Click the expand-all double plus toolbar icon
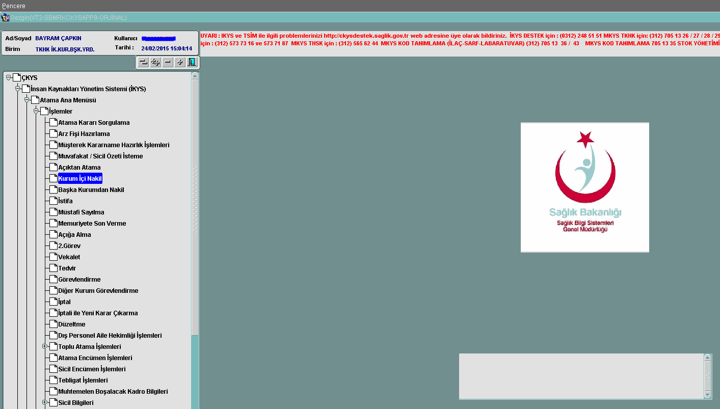 [x=155, y=62]
